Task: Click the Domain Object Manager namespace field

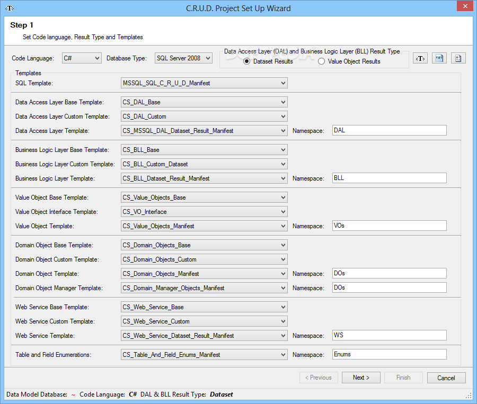Action: 390,288
